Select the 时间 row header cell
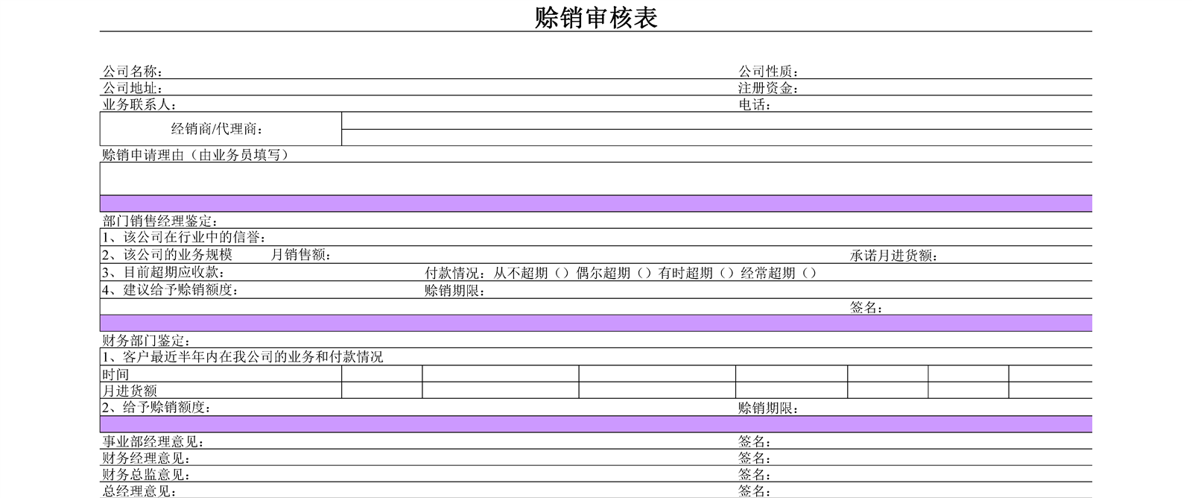This screenshot has width=1192, height=498. click(221, 373)
